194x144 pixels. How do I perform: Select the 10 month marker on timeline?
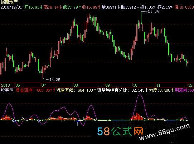tap(135, 85)
